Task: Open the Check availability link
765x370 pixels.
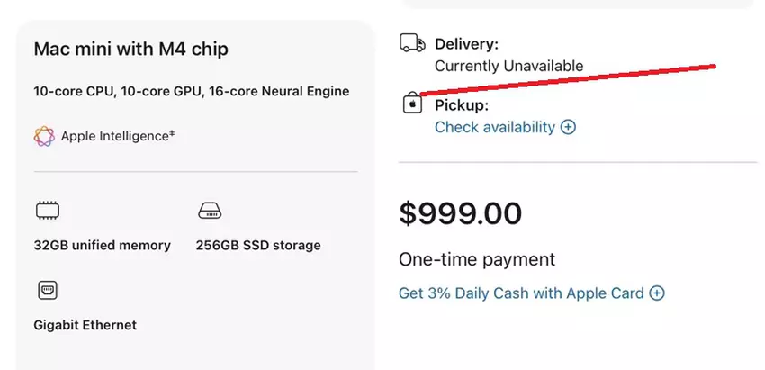Action: (495, 127)
